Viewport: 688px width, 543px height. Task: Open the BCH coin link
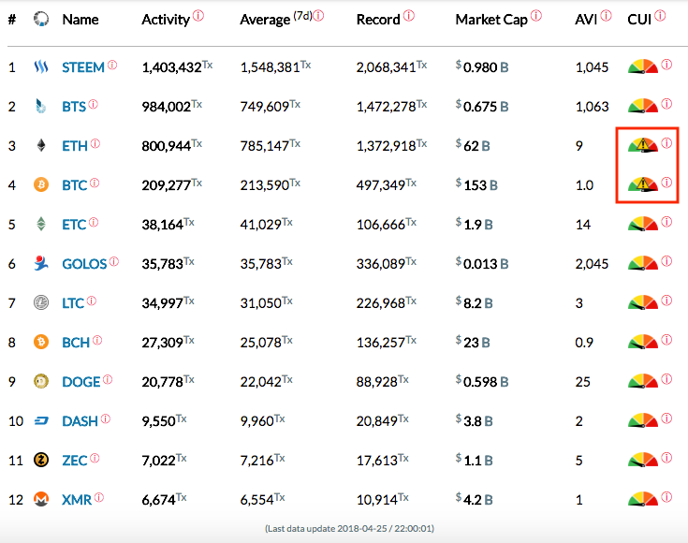click(76, 343)
